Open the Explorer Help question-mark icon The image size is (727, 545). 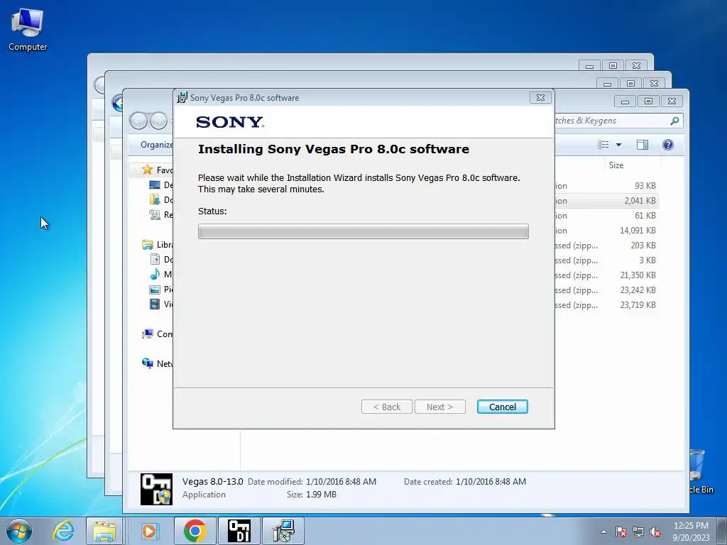(x=667, y=145)
